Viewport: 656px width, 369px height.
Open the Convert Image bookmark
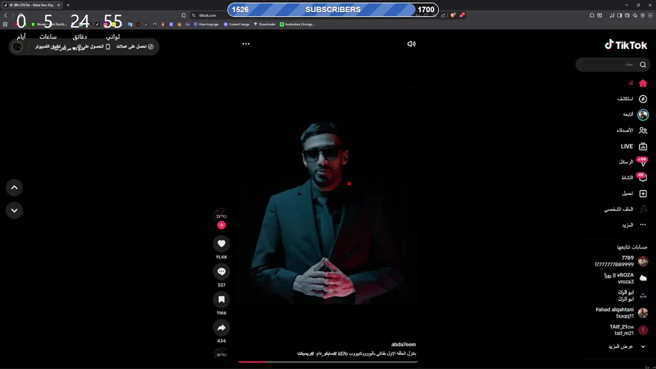pos(236,24)
